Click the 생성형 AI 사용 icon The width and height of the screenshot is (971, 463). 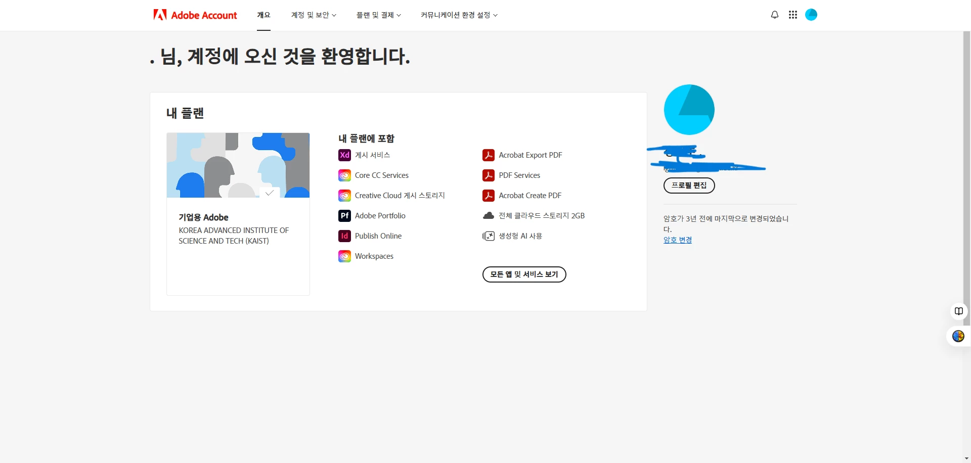489,236
